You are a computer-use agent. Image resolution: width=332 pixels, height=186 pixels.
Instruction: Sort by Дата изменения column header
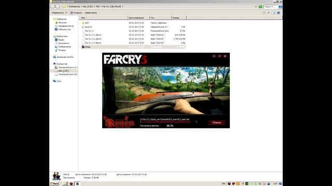(139, 18)
